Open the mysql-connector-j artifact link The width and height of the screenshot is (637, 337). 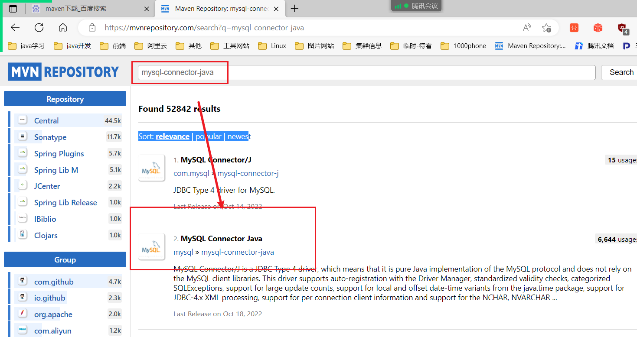[x=248, y=173]
